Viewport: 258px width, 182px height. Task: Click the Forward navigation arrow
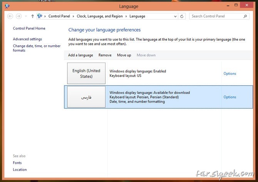pos(18,16)
